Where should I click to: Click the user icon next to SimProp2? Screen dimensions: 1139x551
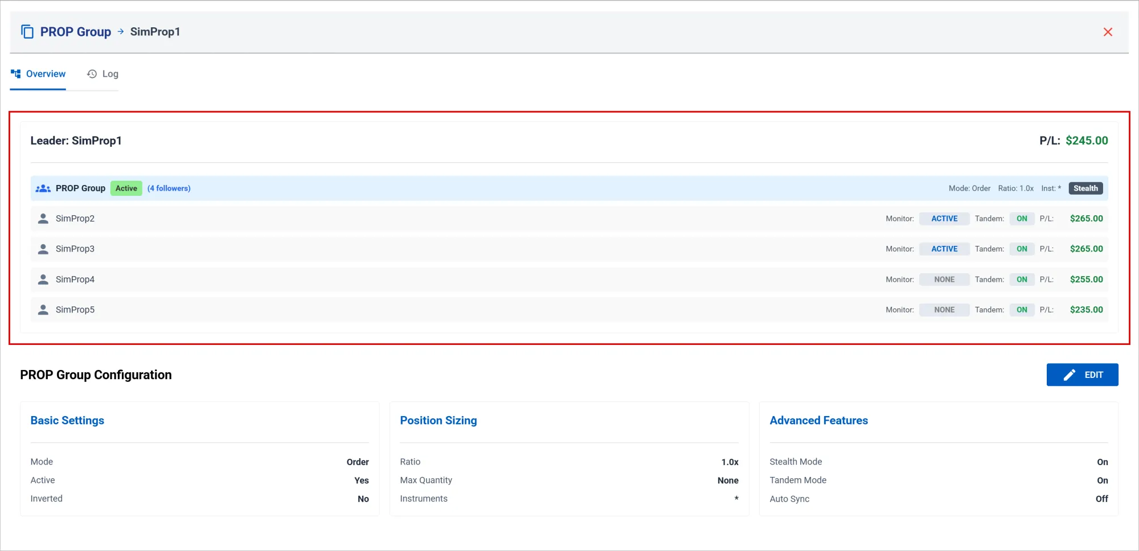[x=43, y=219]
